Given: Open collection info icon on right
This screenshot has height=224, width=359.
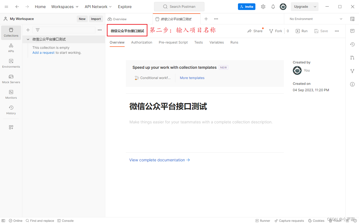Looking at the screenshot, I should [x=352, y=84].
